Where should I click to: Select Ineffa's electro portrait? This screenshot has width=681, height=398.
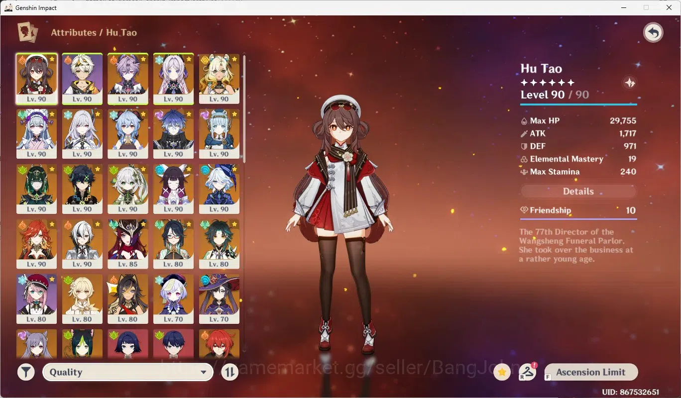[220, 134]
